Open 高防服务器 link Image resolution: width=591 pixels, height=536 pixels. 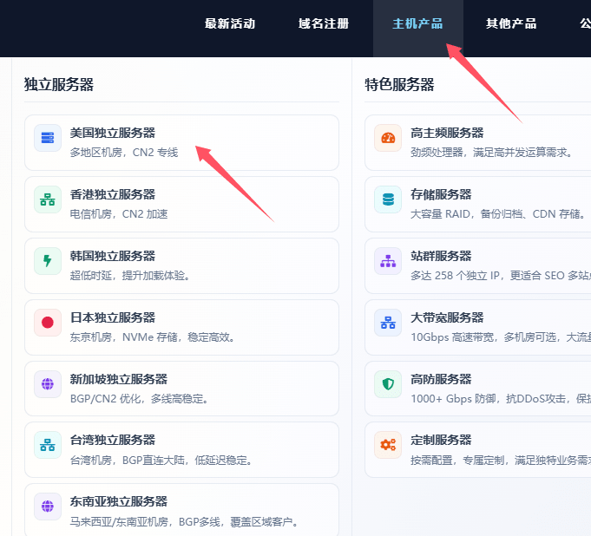441,379
